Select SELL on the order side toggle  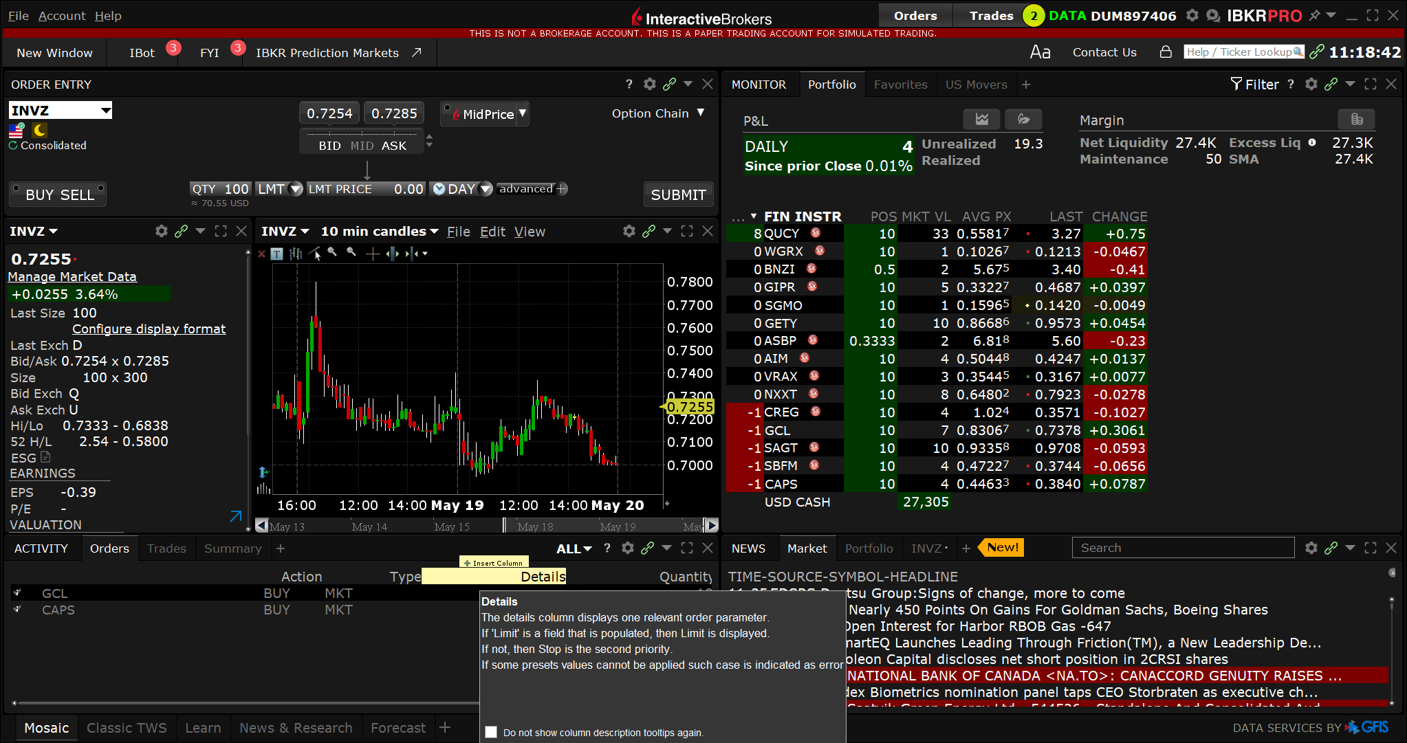[77, 195]
